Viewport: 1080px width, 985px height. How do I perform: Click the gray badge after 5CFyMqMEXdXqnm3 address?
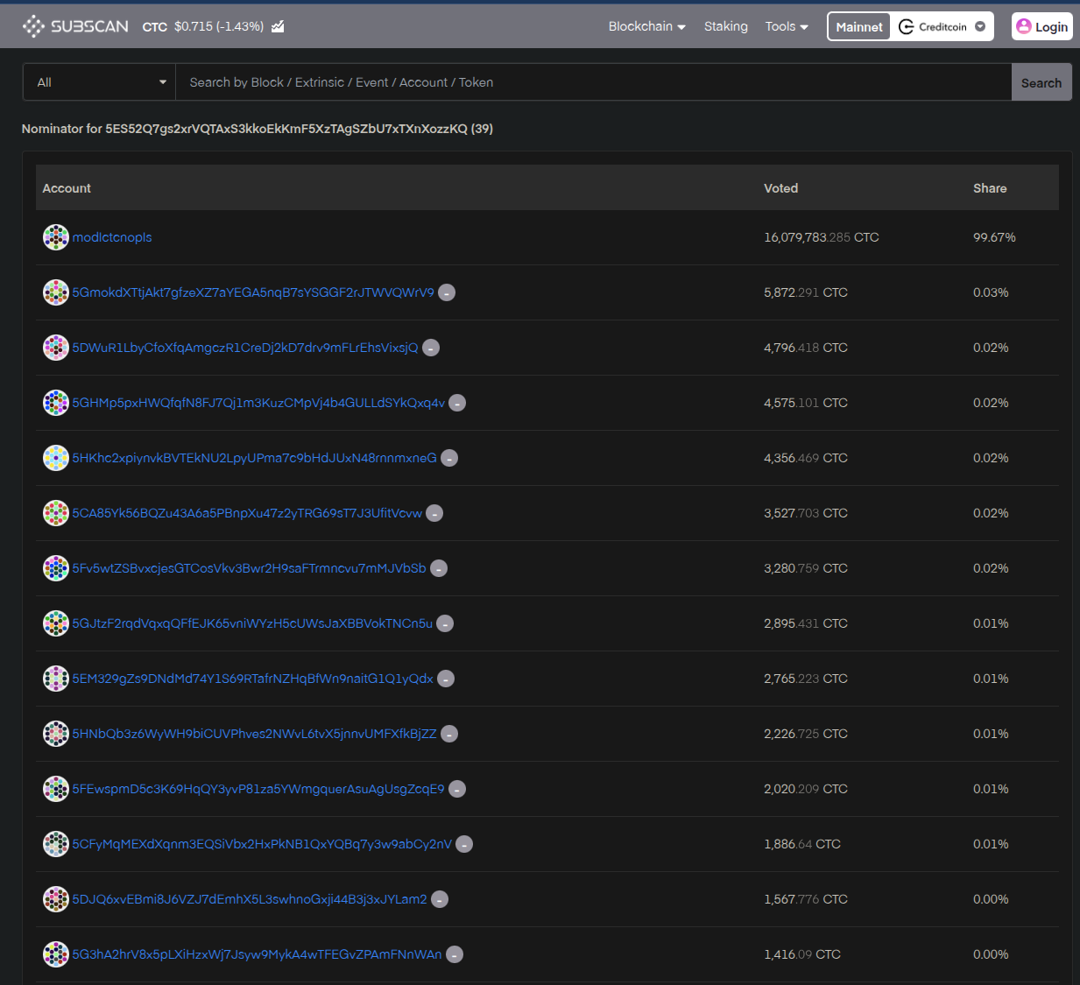[x=464, y=844]
